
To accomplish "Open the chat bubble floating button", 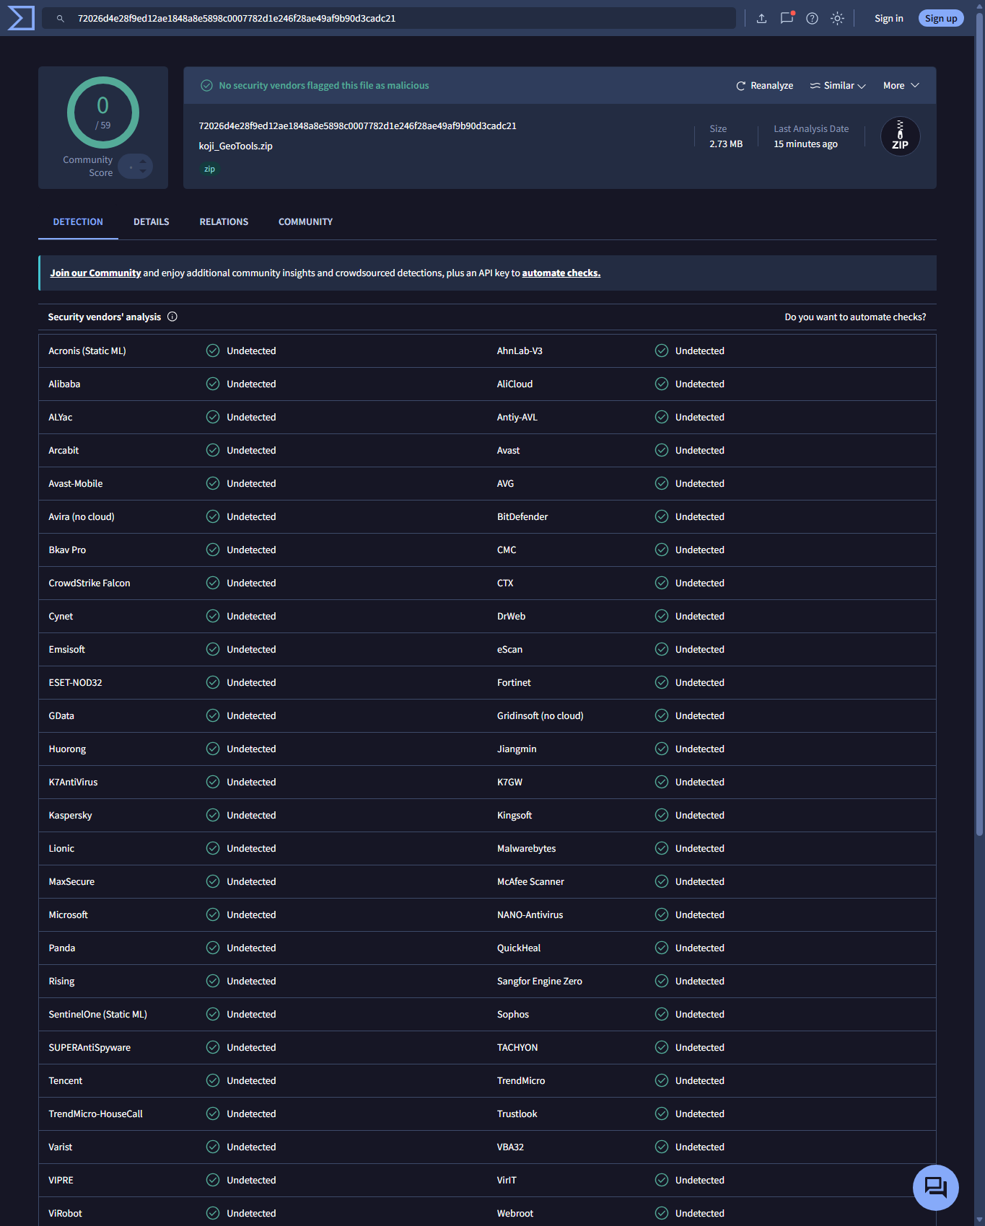I will [936, 1187].
